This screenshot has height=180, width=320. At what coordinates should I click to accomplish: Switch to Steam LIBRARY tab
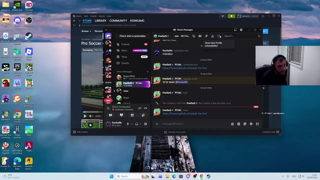tap(100, 21)
